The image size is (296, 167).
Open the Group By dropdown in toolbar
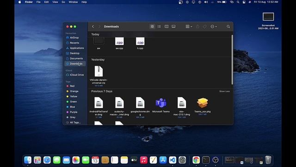189,26
